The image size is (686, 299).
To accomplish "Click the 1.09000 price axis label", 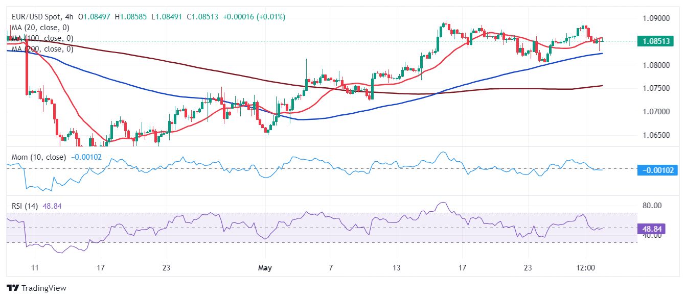I will [x=656, y=18].
